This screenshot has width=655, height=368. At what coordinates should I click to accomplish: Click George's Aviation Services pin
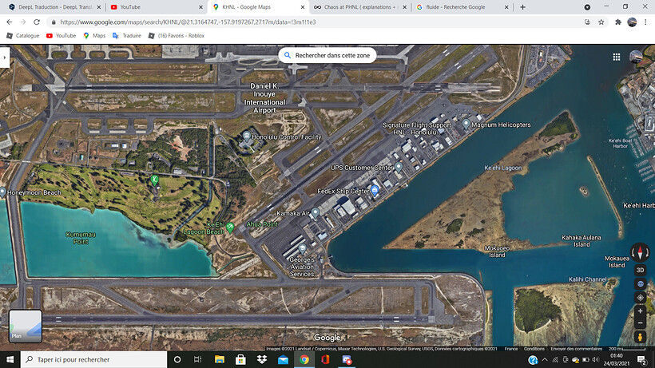click(303, 250)
